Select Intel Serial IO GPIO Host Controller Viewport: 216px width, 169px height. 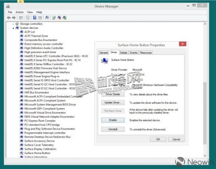point(47,80)
